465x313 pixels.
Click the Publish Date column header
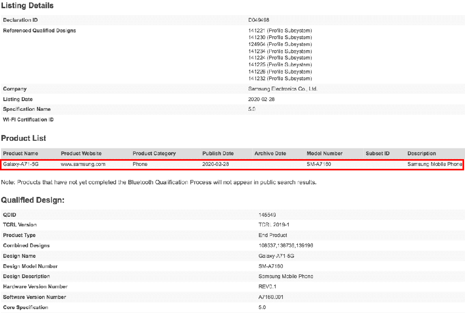[218, 153]
